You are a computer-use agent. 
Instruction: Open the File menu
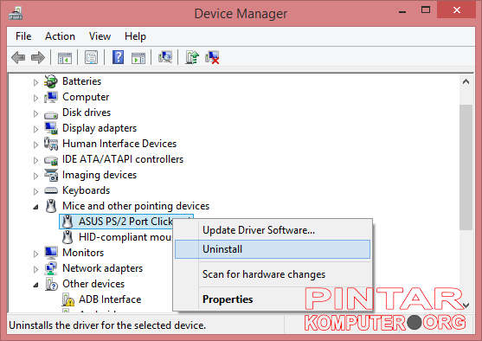coord(23,36)
